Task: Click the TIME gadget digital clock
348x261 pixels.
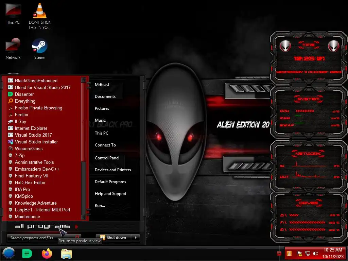Action: 309,58
